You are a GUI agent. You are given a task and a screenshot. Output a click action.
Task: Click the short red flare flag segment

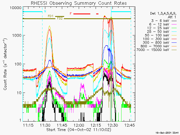(x=97, y=14)
